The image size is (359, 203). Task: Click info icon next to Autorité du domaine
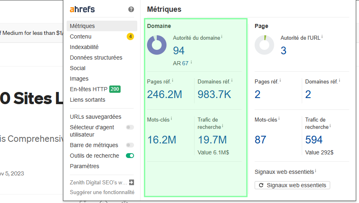tap(222, 36)
